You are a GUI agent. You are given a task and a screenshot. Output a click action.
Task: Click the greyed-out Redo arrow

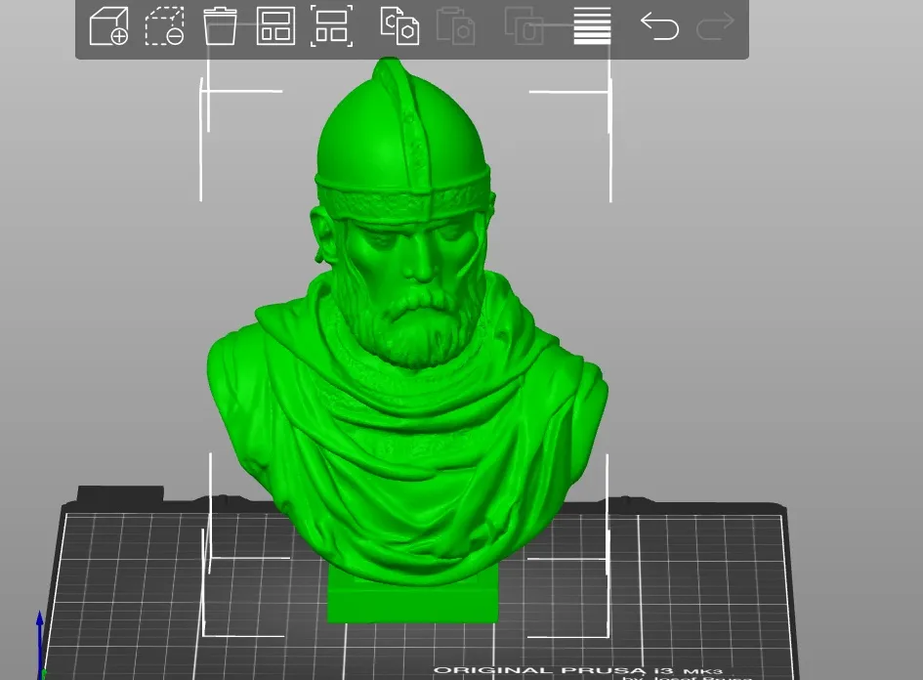click(x=715, y=27)
